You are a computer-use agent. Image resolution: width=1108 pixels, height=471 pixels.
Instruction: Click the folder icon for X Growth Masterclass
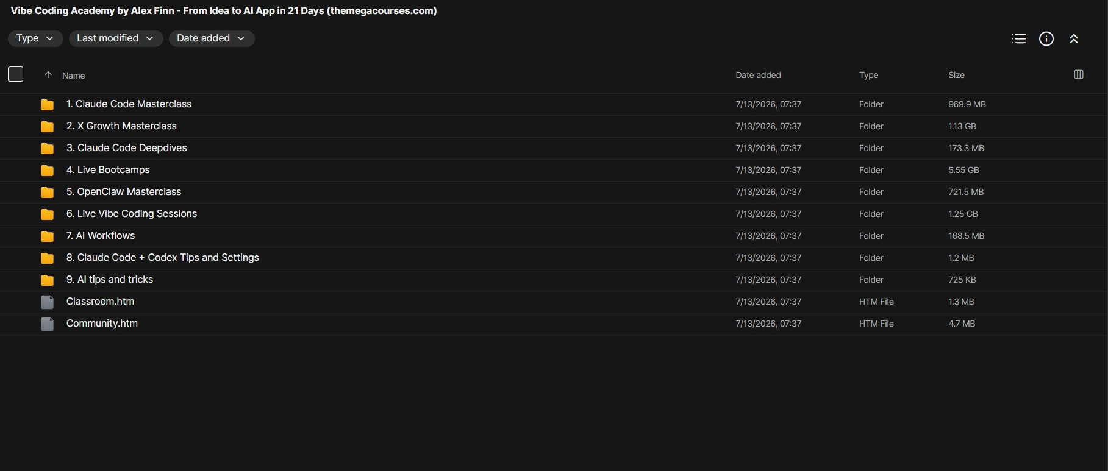pos(47,127)
